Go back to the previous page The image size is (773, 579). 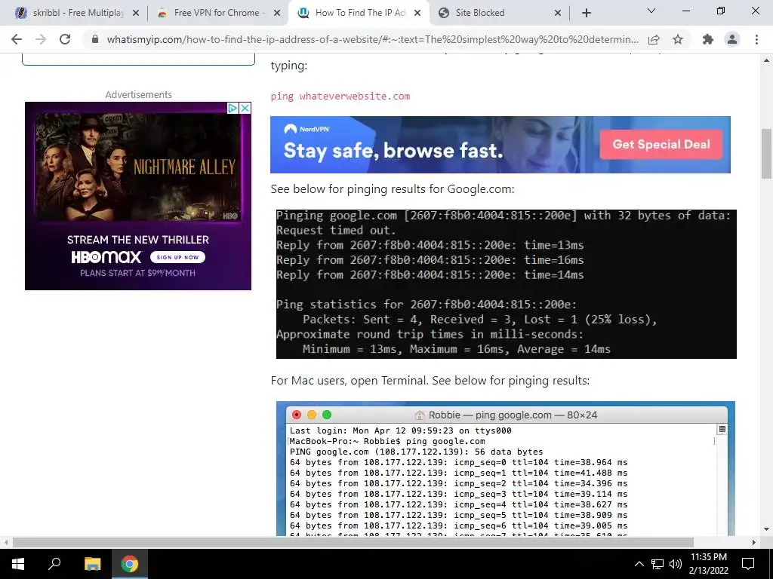pyautogui.click(x=17, y=39)
